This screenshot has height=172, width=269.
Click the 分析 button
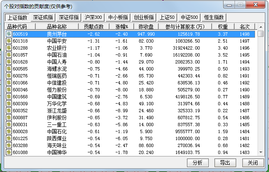tap(197, 163)
